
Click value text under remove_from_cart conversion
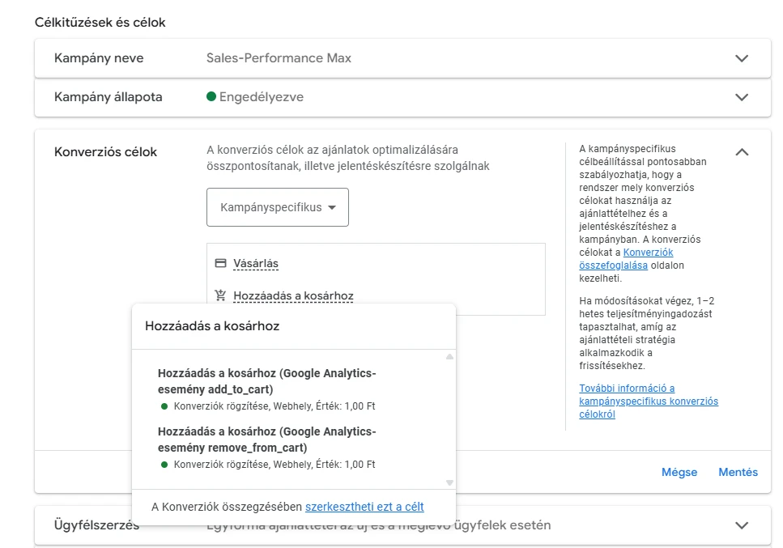274,465
